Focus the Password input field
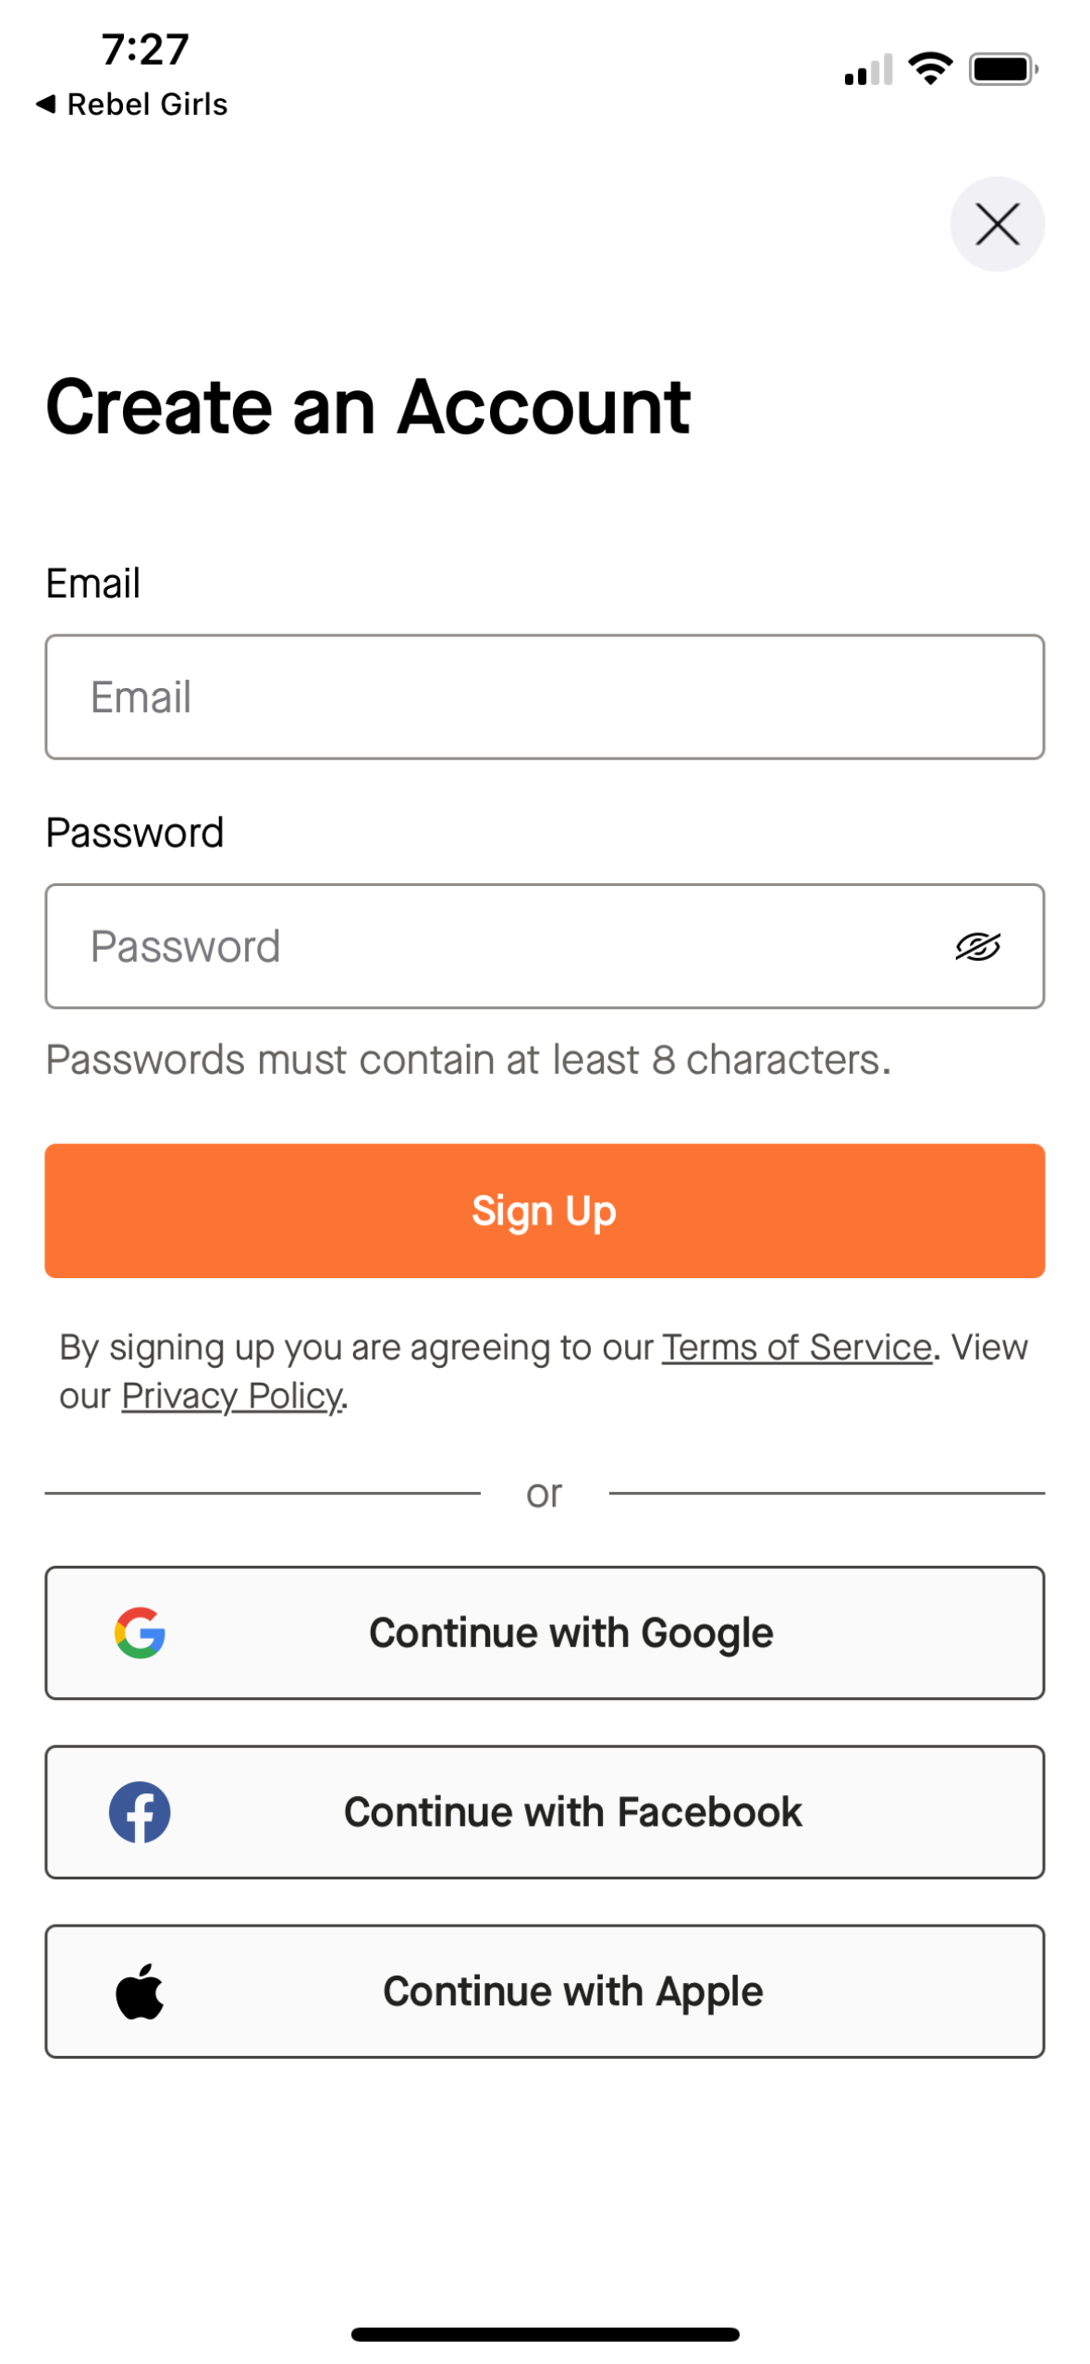Viewport: 1090px width, 2364px height. [x=499, y=946]
